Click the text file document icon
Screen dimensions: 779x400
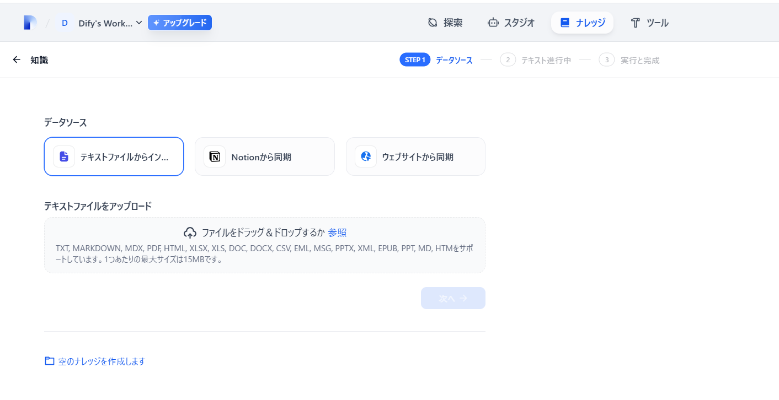pyautogui.click(x=64, y=156)
